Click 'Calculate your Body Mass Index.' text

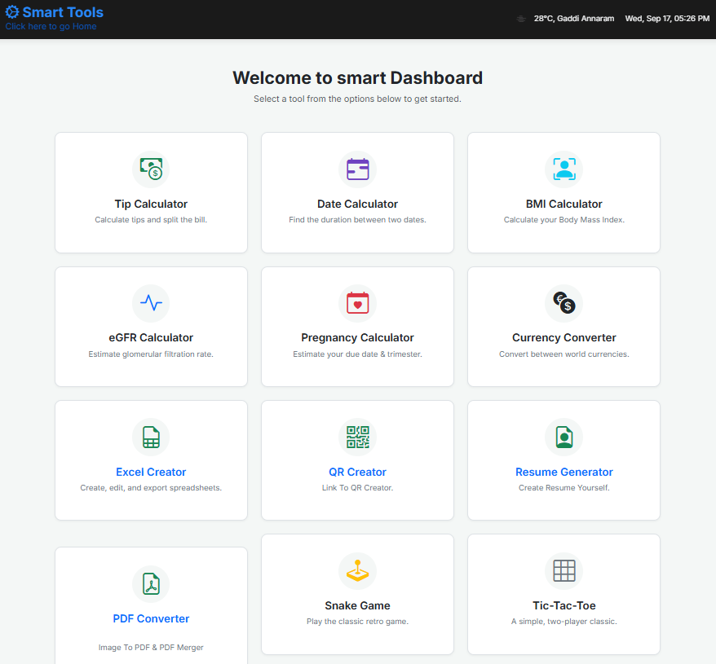(x=564, y=220)
